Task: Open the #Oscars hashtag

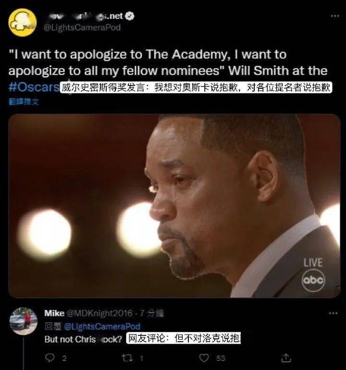Action: [x=34, y=87]
